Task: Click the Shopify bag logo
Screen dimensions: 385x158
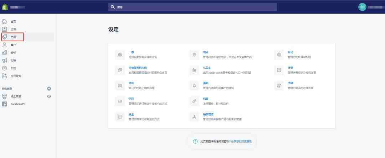Action: (5, 7)
